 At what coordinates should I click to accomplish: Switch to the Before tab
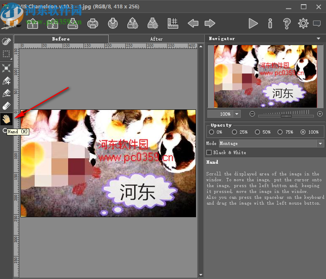point(61,39)
